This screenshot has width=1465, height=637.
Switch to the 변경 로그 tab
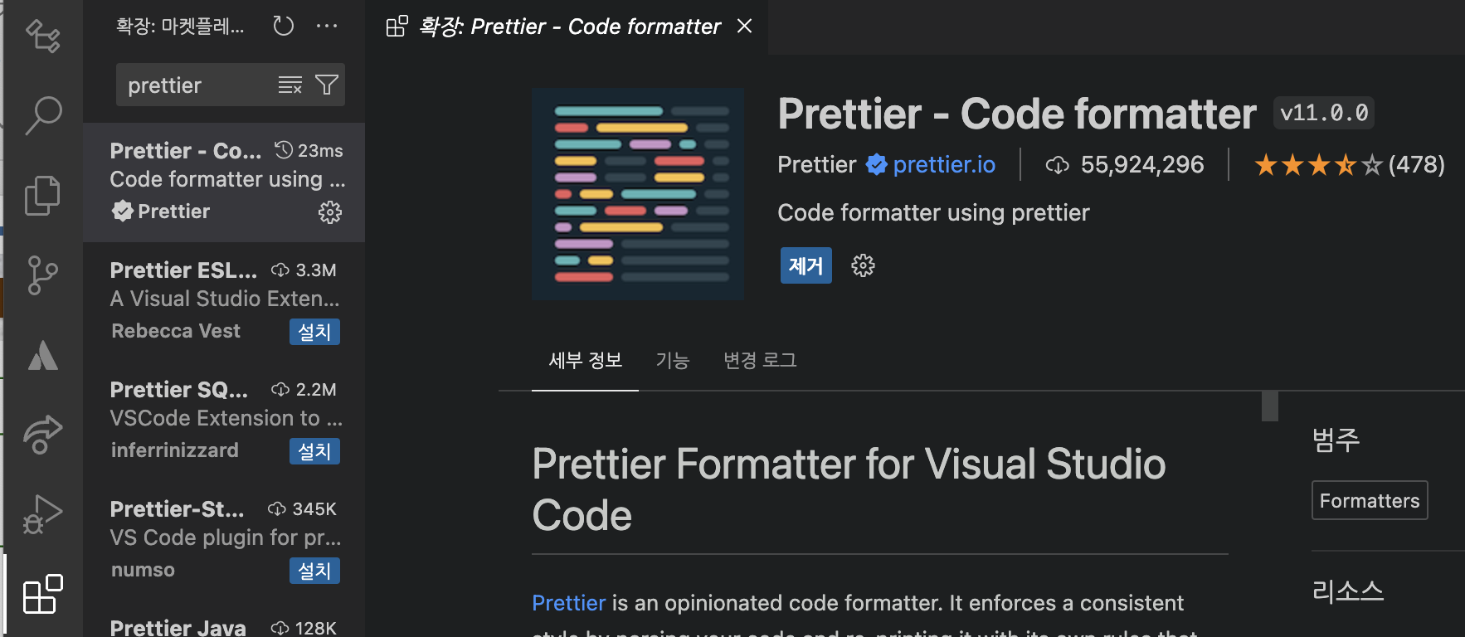(x=760, y=360)
